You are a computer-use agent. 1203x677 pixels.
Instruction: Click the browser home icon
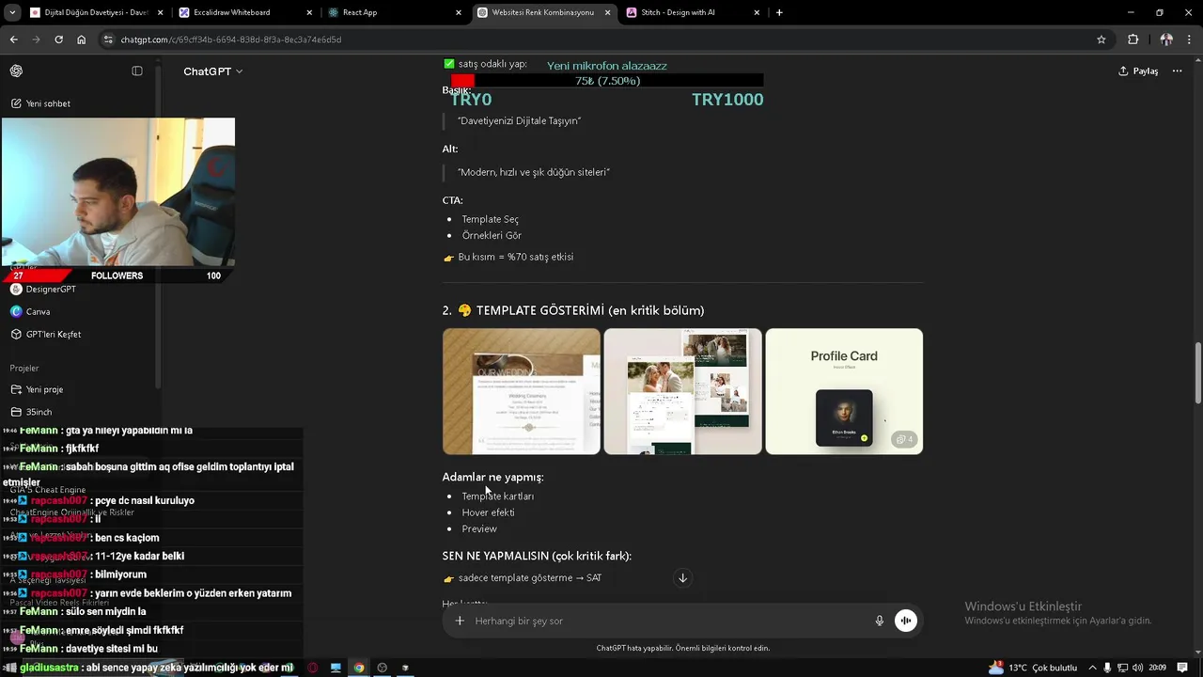coord(82,39)
